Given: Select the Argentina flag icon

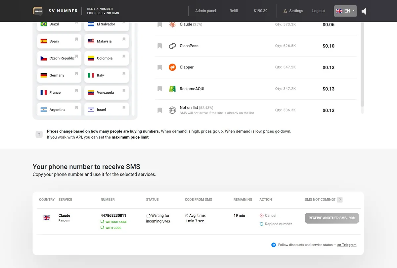Looking at the screenshot, I should (44, 110).
